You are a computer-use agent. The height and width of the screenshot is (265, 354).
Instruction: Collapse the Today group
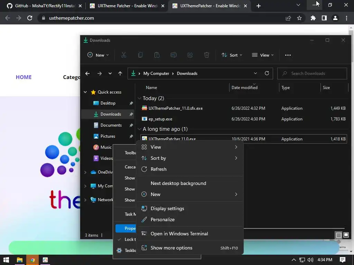[x=140, y=98]
